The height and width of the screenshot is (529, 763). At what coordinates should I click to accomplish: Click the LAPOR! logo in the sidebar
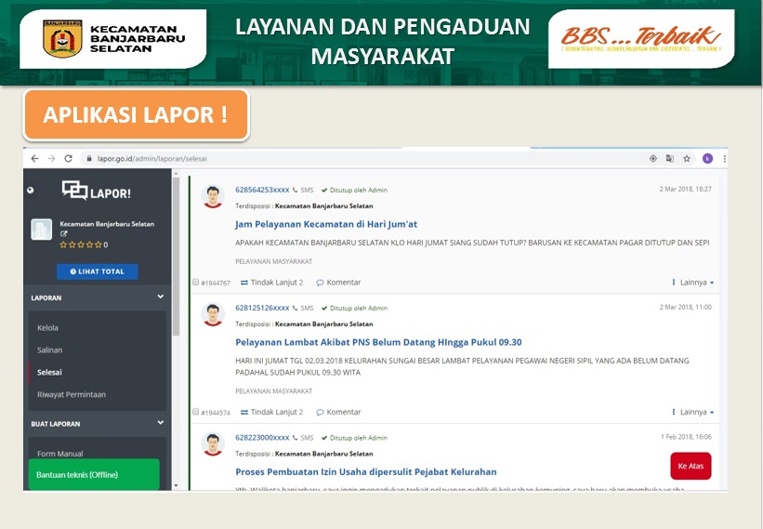point(96,192)
